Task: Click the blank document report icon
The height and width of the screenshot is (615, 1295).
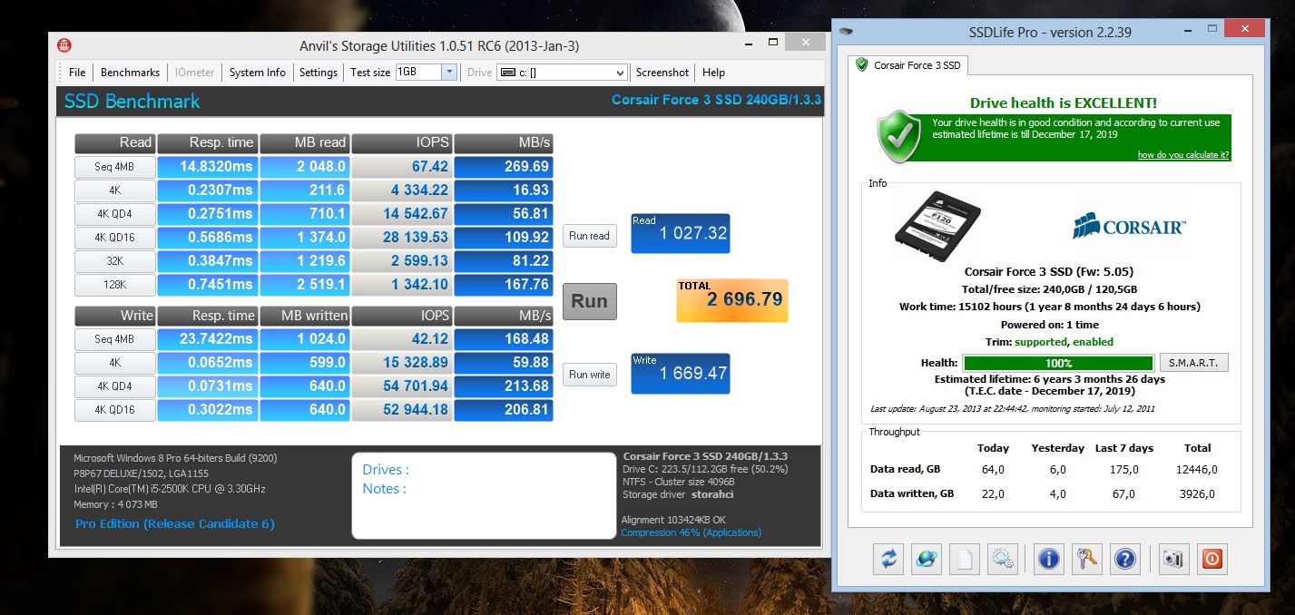Action: [965, 559]
